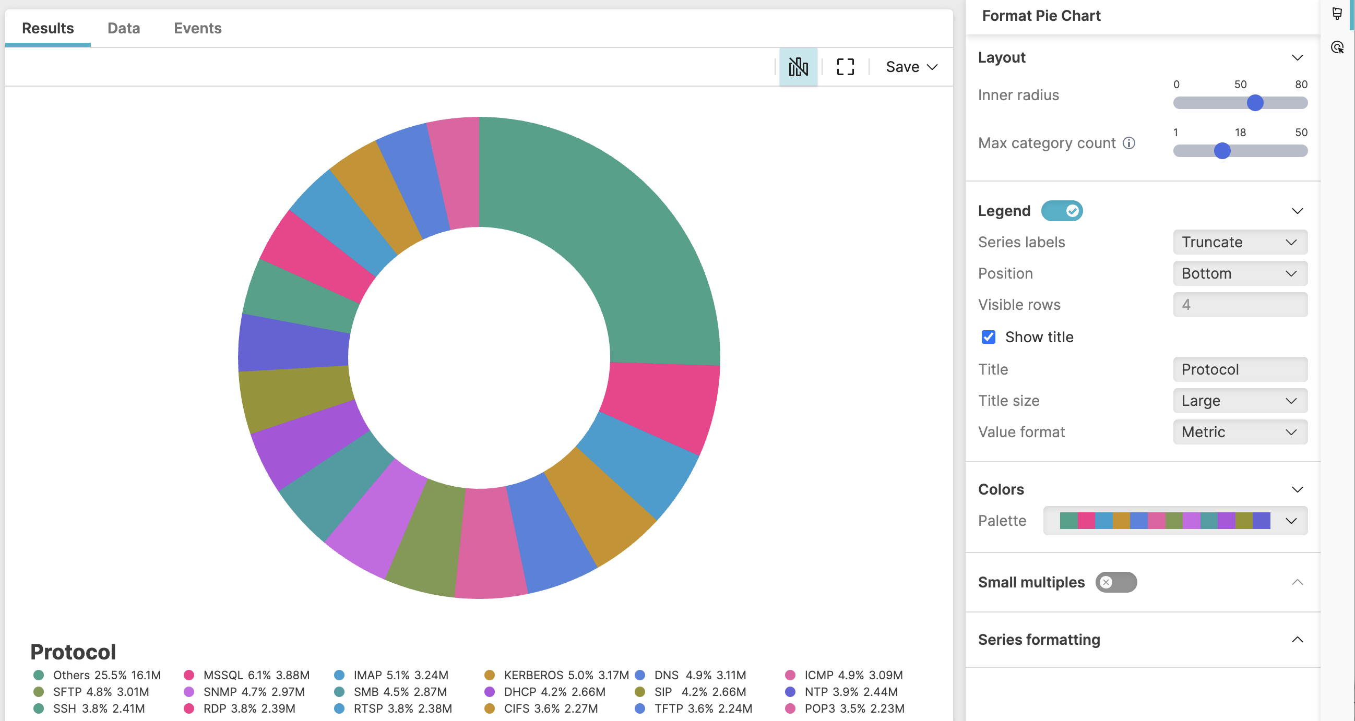Open the Title size dropdown

pyautogui.click(x=1240, y=400)
